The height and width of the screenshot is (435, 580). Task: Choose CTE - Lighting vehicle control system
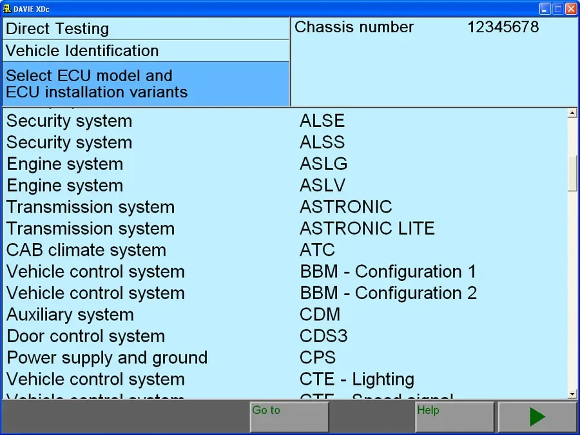click(x=356, y=379)
